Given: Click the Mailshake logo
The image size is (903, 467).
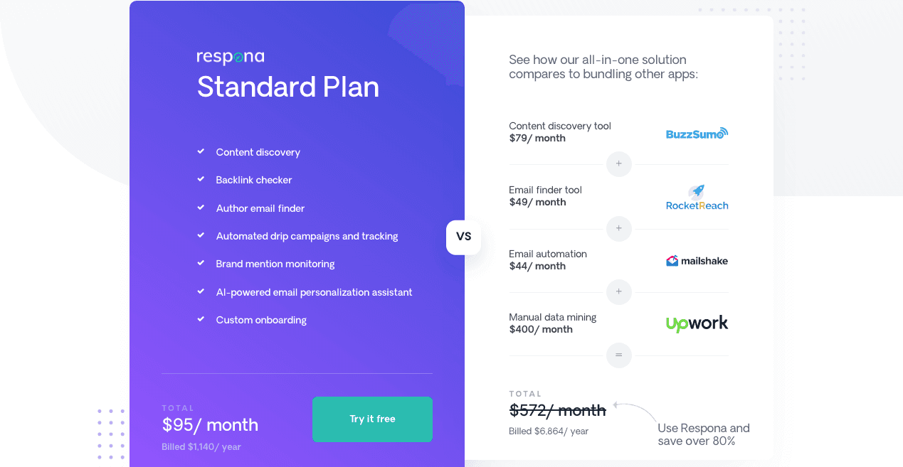Looking at the screenshot, I should 697,261.
